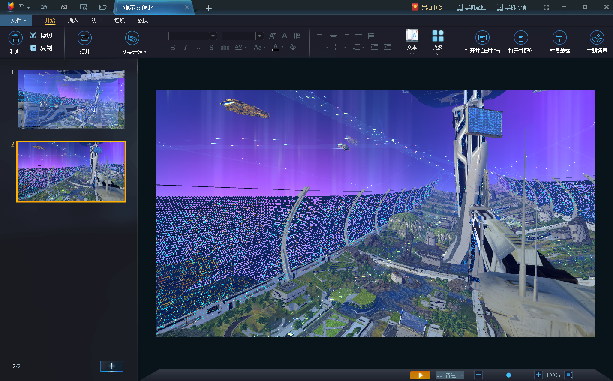Select slide 2 thumbnail
The height and width of the screenshot is (381, 613).
71,171
